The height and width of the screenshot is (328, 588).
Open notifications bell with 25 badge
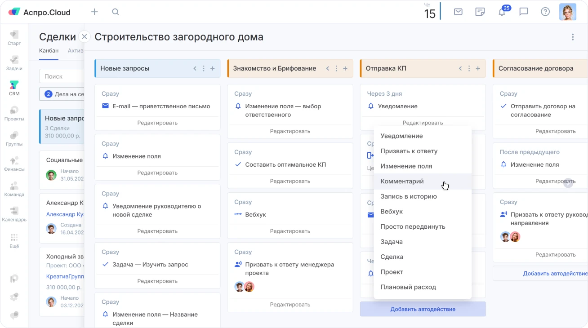(x=502, y=12)
